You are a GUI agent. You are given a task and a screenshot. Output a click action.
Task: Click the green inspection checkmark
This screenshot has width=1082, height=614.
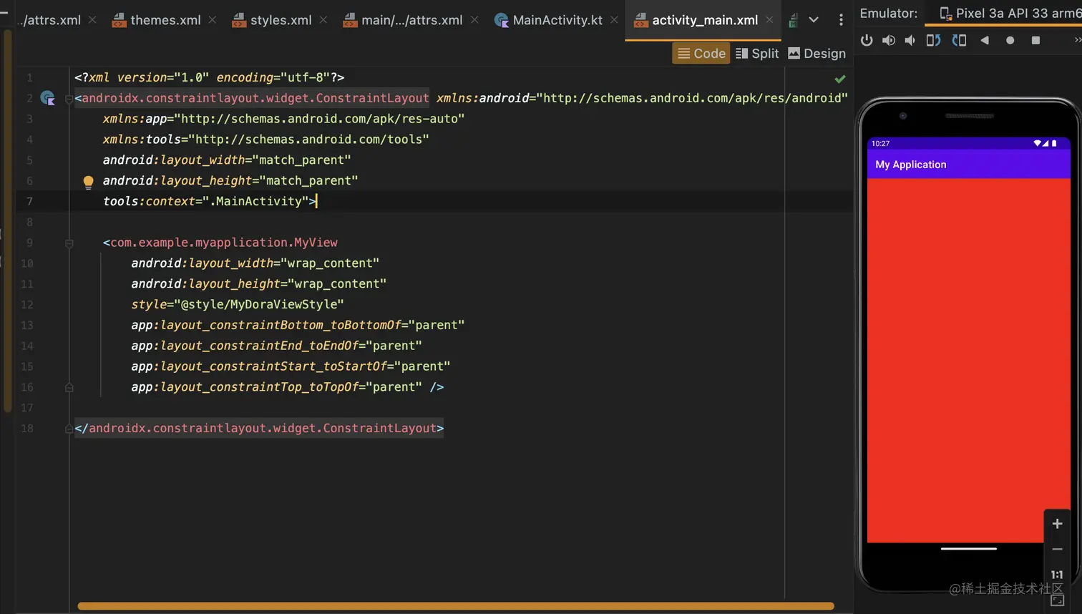[840, 78]
